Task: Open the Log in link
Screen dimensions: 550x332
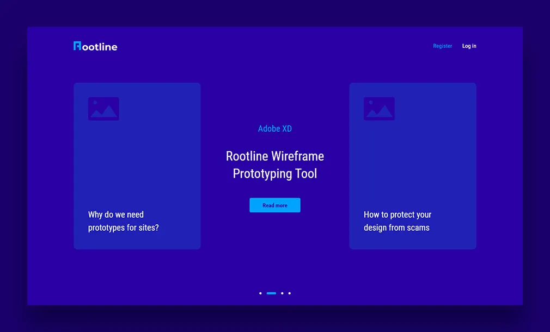Action: [469, 46]
